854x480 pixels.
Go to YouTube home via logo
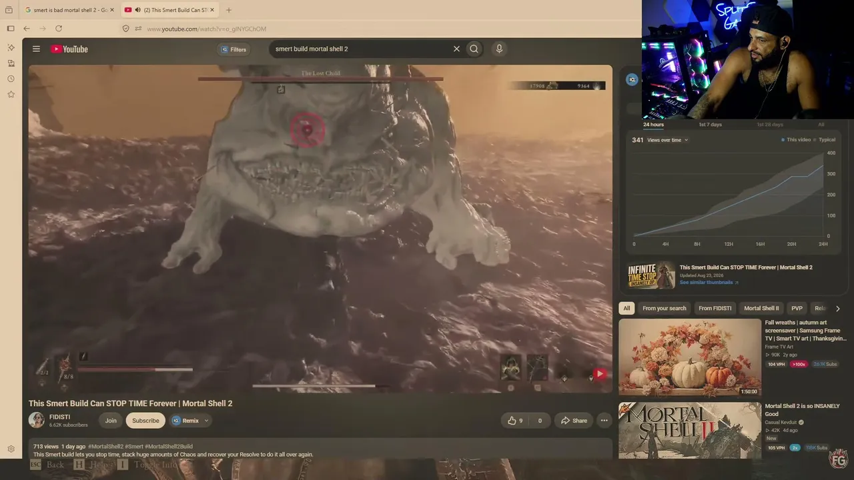click(69, 49)
